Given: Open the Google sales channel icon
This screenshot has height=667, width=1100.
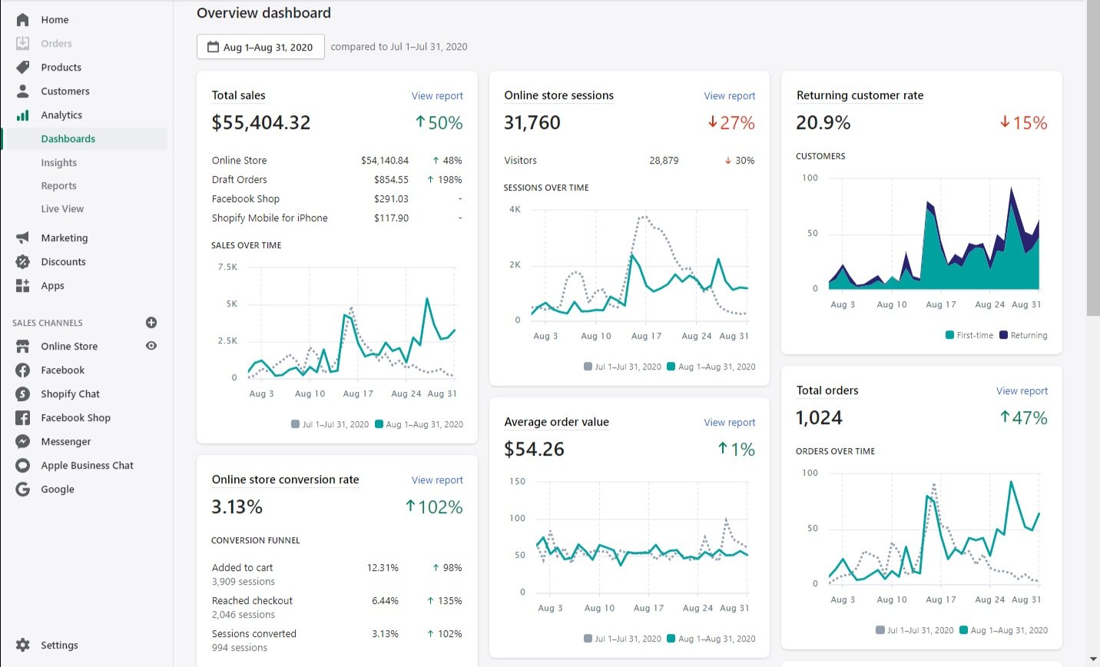Looking at the screenshot, I should (x=22, y=489).
